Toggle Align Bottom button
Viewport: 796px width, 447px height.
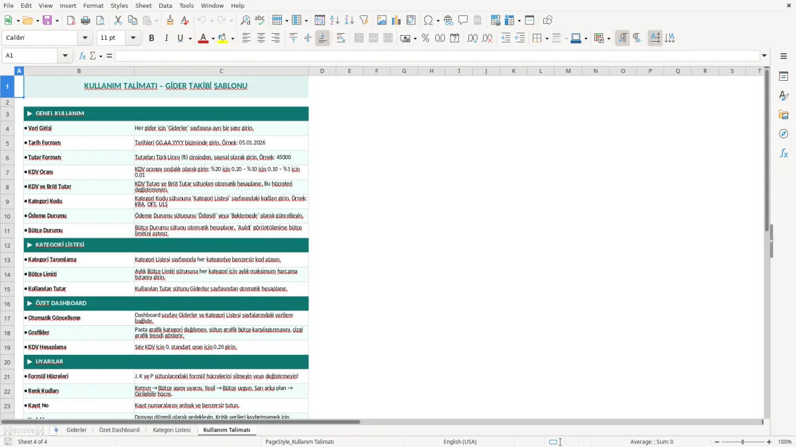tap(322, 38)
